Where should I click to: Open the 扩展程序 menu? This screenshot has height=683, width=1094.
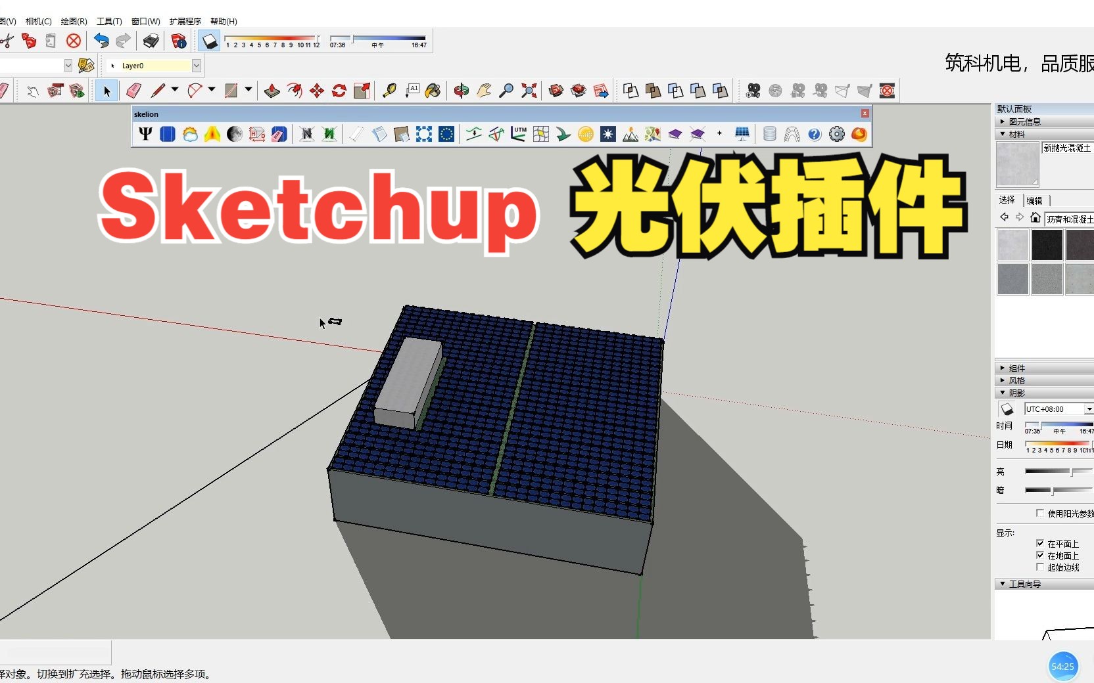(x=185, y=21)
